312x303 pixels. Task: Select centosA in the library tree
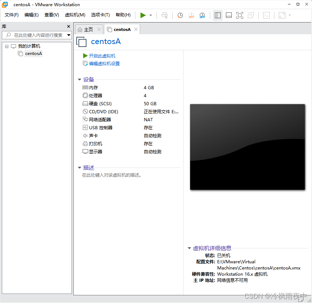coord(34,54)
